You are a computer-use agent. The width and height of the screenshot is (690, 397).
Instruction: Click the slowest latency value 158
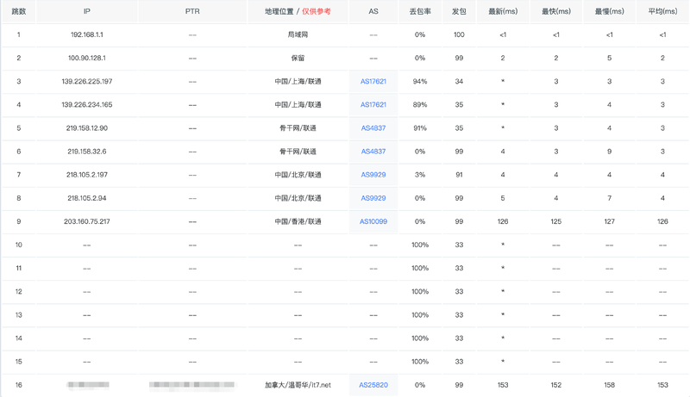coord(610,385)
